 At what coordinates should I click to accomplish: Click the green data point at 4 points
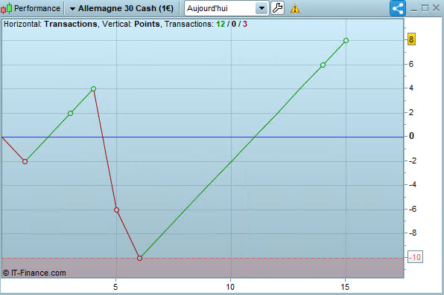[x=93, y=88]
